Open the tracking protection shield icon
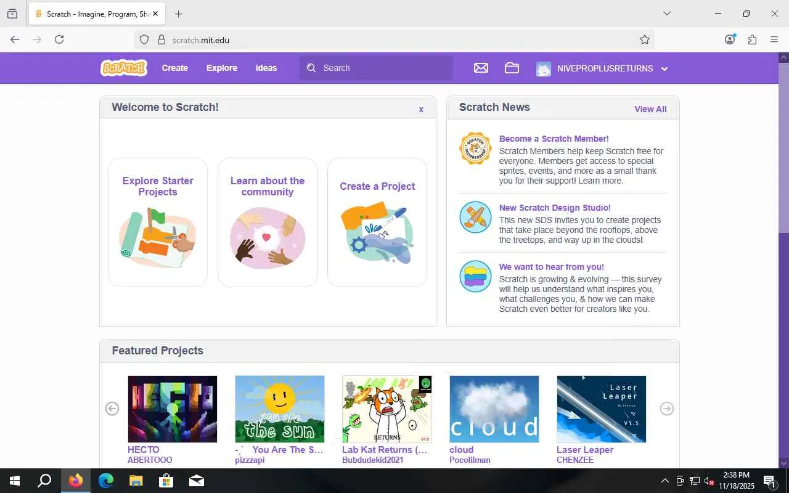 tap(144, 40)
